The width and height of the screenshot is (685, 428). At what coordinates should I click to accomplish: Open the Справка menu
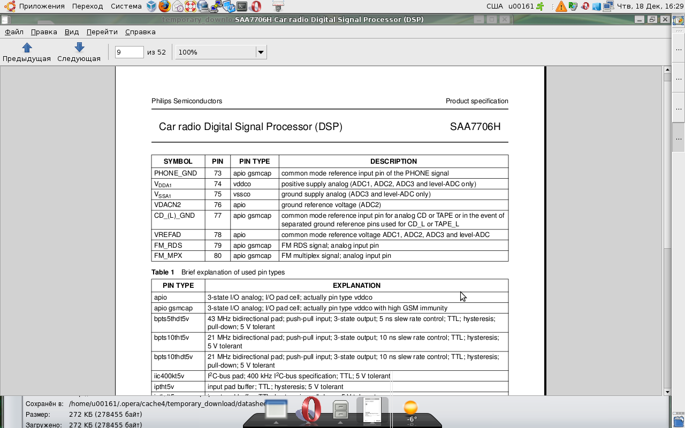click(x=140, y=32)
